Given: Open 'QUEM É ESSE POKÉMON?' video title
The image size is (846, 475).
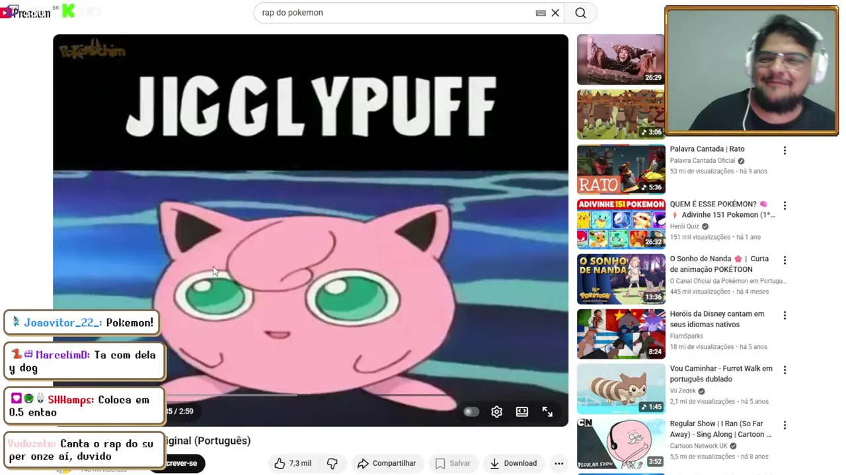Looking at the screenshot, I should [x=722, y=209].
